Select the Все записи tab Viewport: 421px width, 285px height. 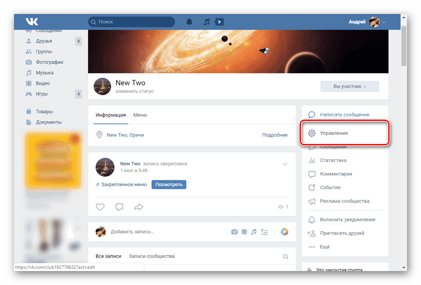coord(108,256)
